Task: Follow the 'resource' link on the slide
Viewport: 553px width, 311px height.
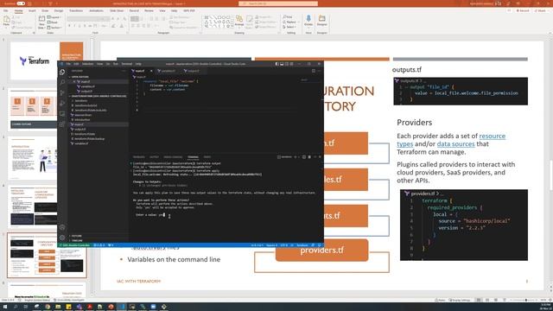Action: pyautogui.click(x=492, y=136)
